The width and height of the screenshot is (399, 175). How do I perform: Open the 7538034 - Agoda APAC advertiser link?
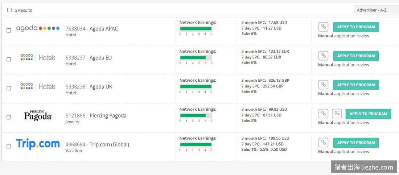[x=92, y=29]
